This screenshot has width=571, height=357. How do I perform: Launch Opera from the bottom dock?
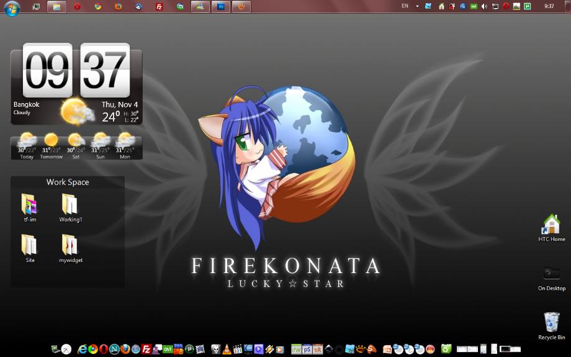tap(104, 350)
